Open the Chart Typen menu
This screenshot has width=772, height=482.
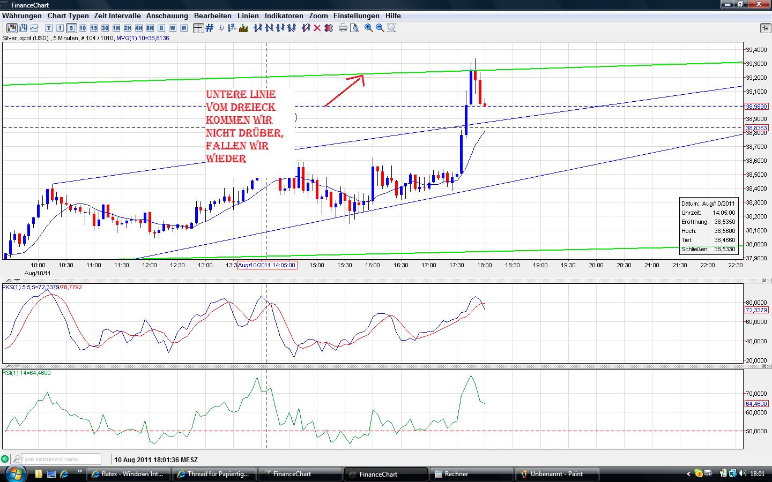tap(68, 16)
